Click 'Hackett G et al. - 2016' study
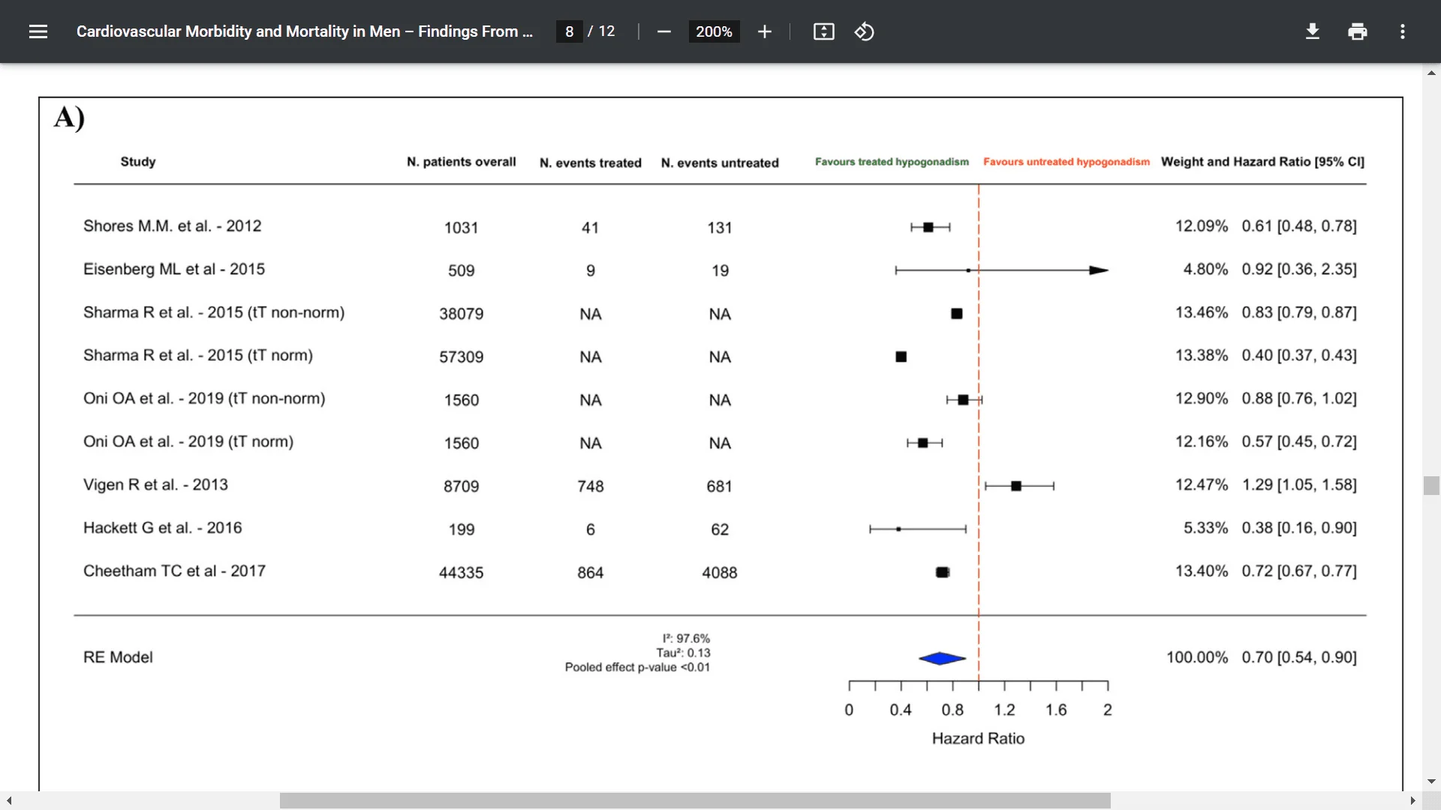 (162, 528)
